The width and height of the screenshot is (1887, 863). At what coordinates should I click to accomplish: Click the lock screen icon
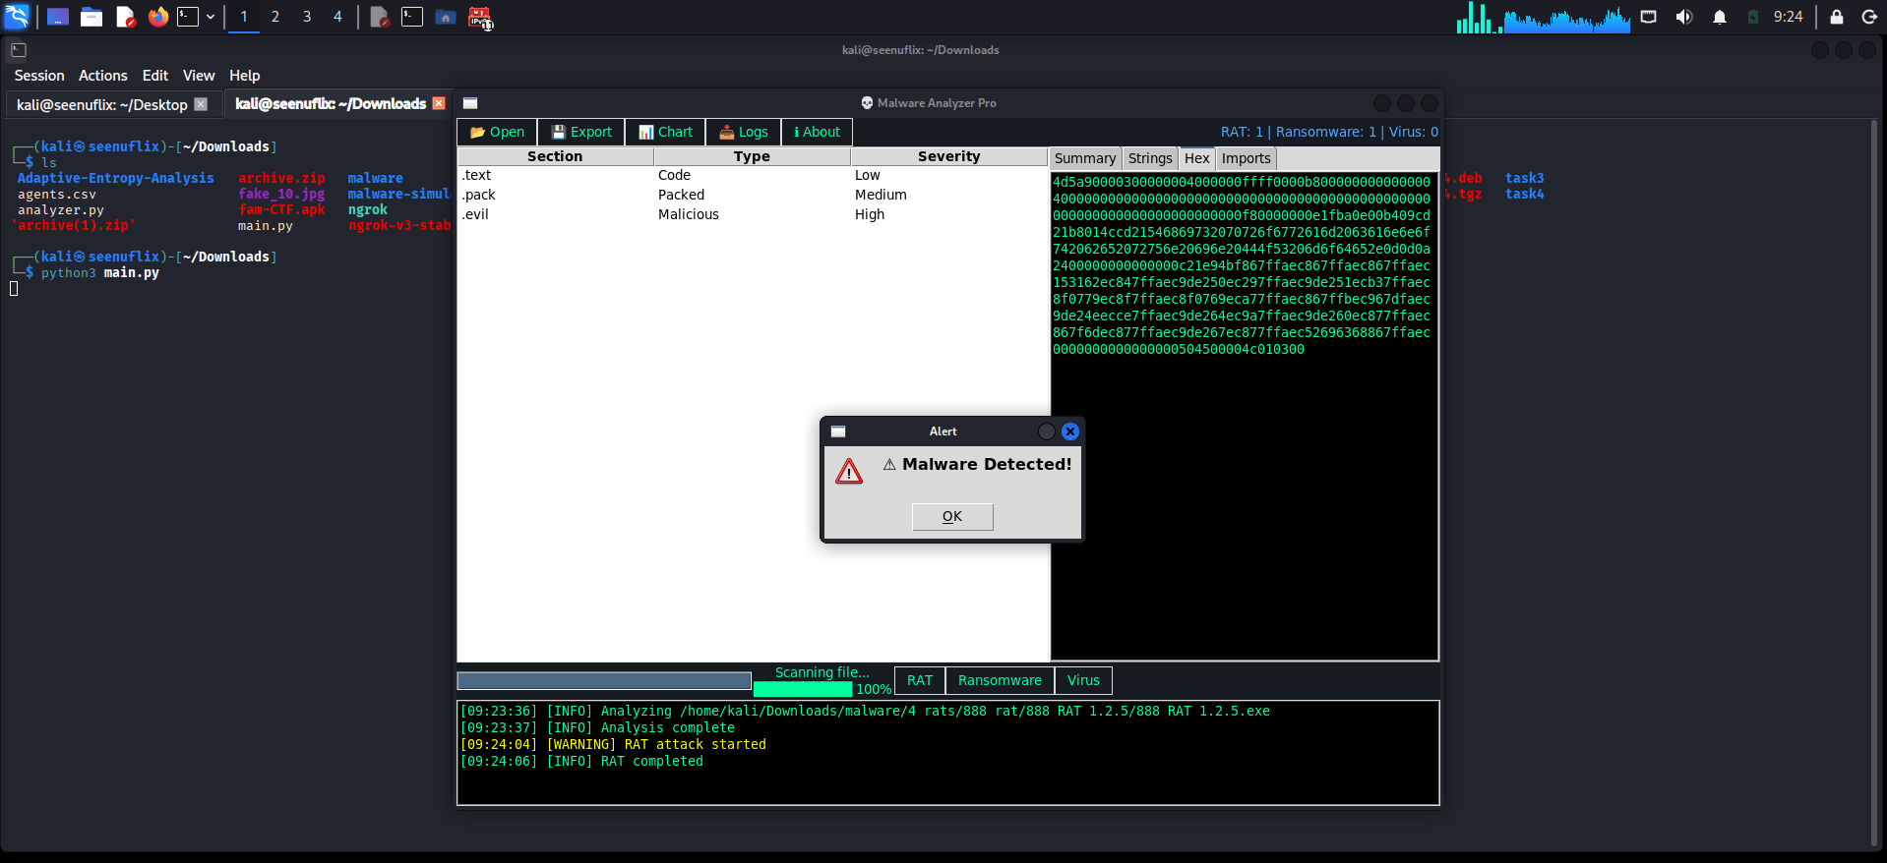1836,17
